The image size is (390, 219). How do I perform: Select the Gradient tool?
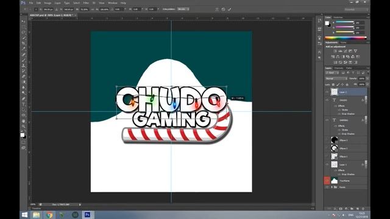coord(24,82)
